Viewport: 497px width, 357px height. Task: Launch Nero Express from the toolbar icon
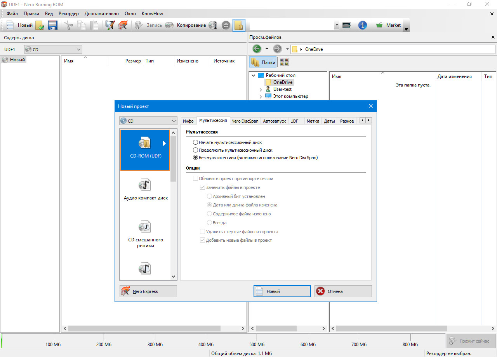click(x=123, y=25)
